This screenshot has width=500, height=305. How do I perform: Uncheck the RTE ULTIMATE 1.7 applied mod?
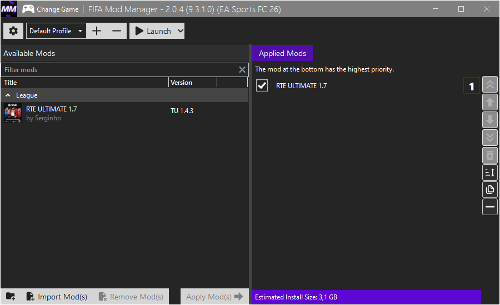(262, 86)
